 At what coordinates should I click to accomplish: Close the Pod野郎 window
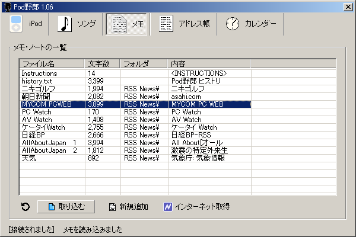(348, 7)
